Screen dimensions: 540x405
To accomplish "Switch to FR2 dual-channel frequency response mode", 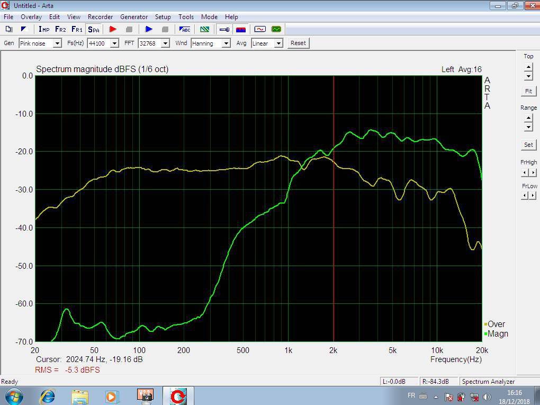I will tap(60, 29).
